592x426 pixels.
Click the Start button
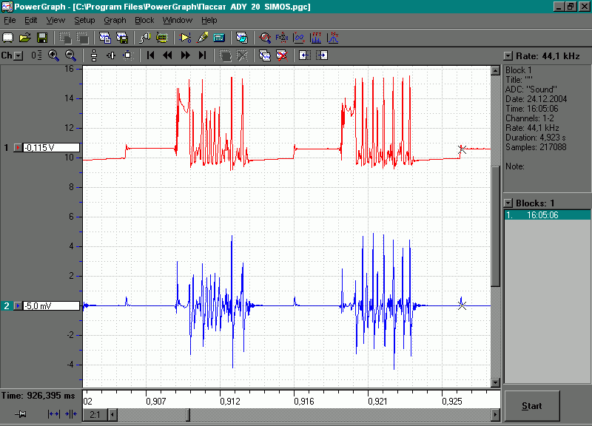[x=532, y=405]
